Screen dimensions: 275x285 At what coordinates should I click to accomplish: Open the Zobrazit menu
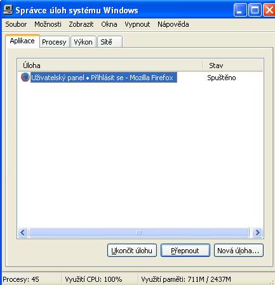[x=81, y=24]
